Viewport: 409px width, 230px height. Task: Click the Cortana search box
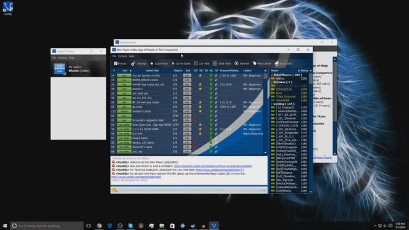[47, 226]
